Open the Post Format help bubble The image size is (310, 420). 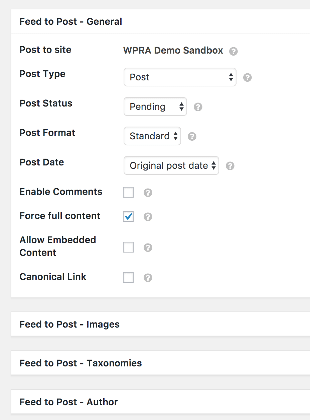(x=192, y=136)
